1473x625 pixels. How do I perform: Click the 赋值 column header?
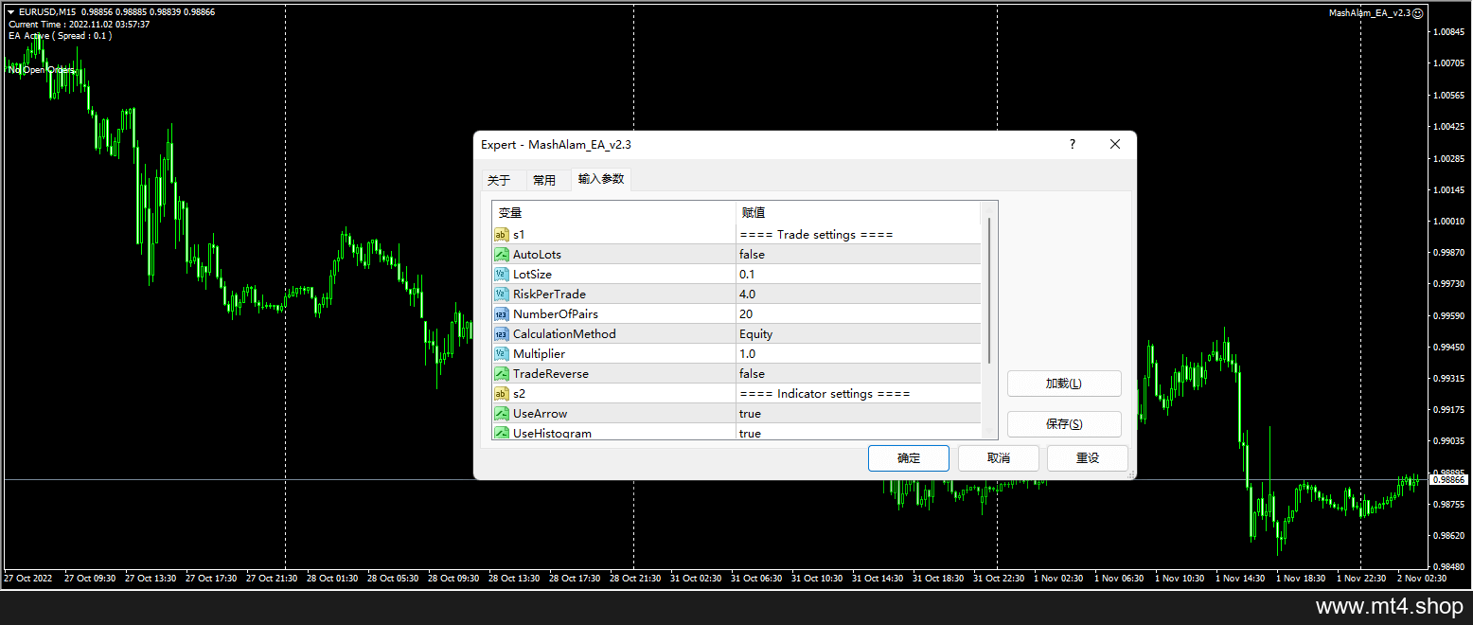coord(858,213)
